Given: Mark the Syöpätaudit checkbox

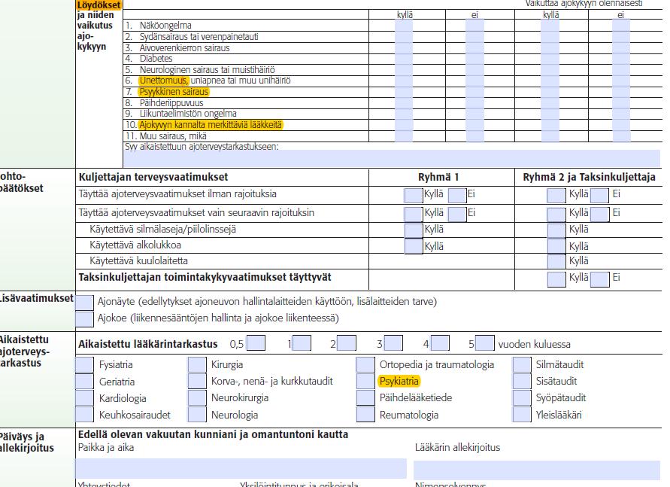Looking at the screenshot, I should [522, 398].
